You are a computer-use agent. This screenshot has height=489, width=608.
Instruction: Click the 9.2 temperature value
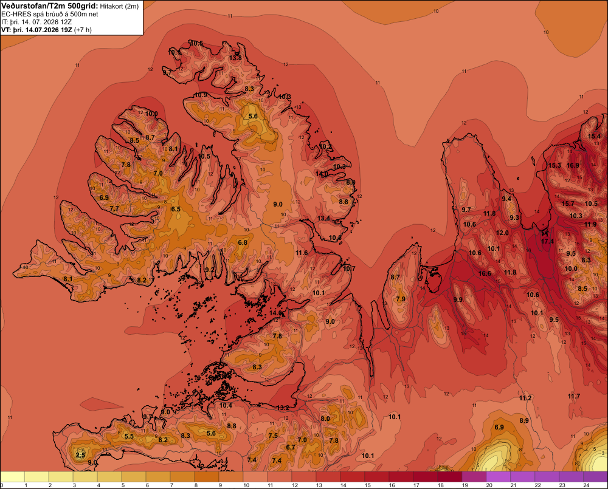209,270
